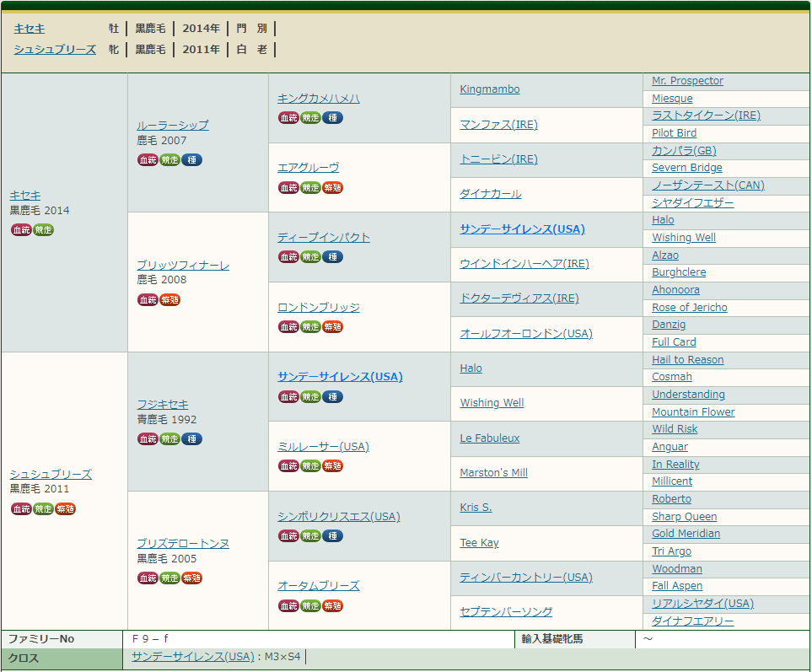Click the 競走 badge under シュシュブリーズ 黒鹿毛 2011
This screenshot has height=672, width=812.
click(43, 509)
